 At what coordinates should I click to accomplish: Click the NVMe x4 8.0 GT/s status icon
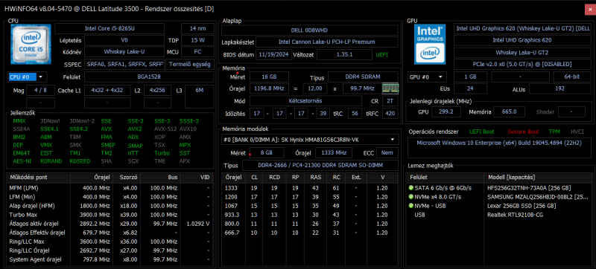tap(411, 197)
